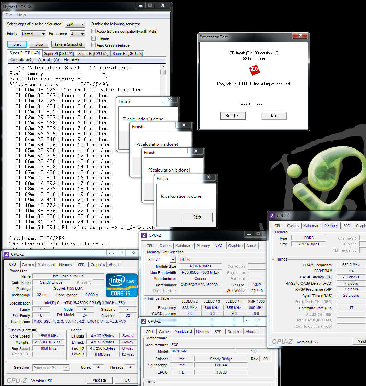Switch to Super PI [CPU #1] tab
This screenshot has height=386, width=366.
click(59, 53)
